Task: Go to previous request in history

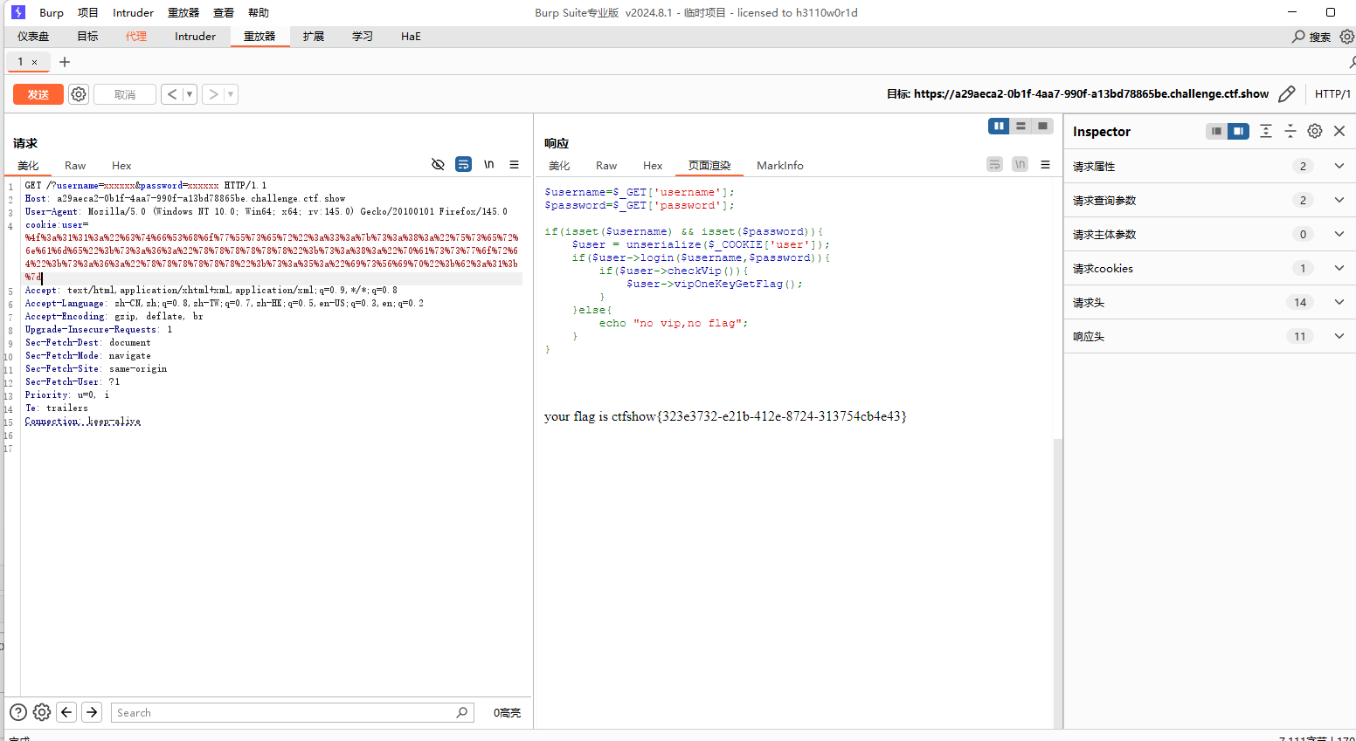Action: pos(172,94)
